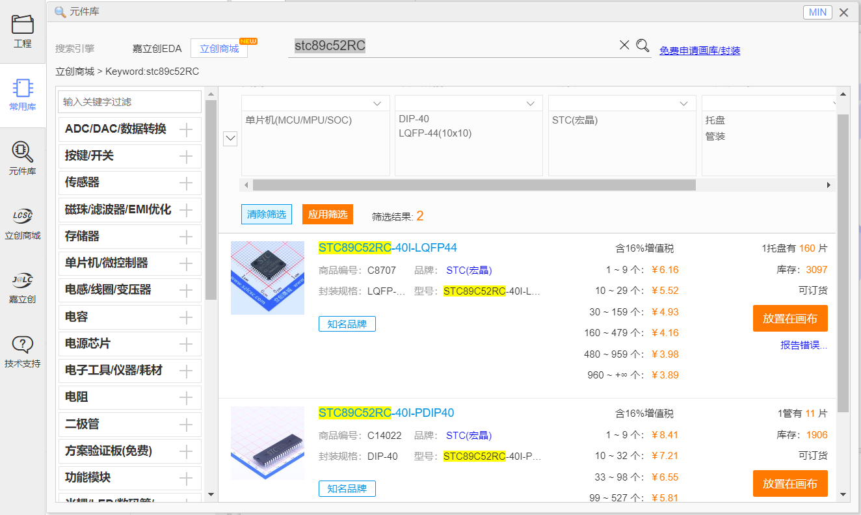Click the MIN button in title bar
Screen dimensions: 861x515
(x=817, y=12)
